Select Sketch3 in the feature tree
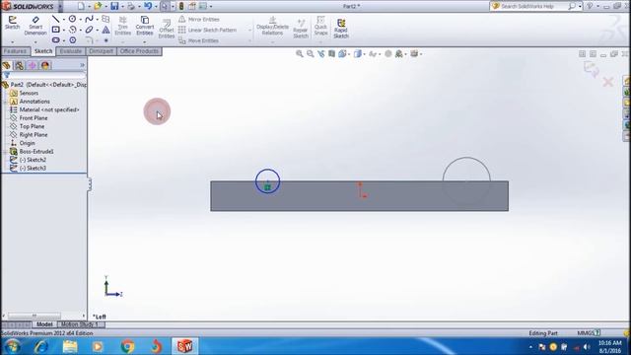Viewport: 631px width, 355px height. pos(33,169)
